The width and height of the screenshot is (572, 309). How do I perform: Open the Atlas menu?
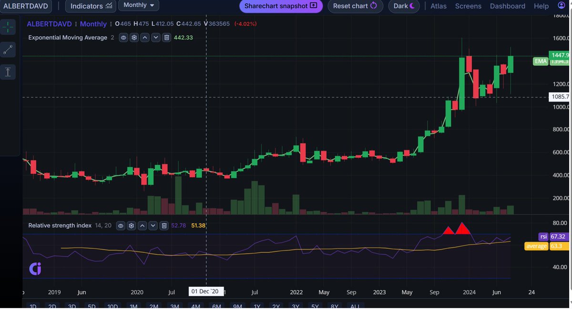tap(439, 6)
